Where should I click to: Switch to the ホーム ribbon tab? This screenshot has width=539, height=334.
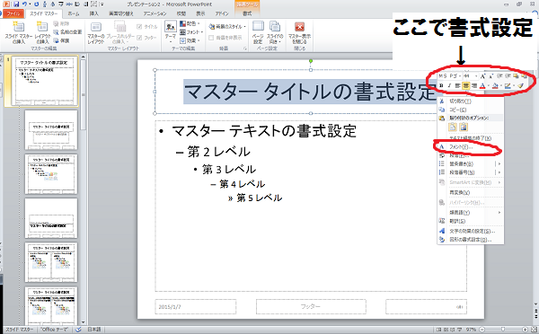pos(74,13)
